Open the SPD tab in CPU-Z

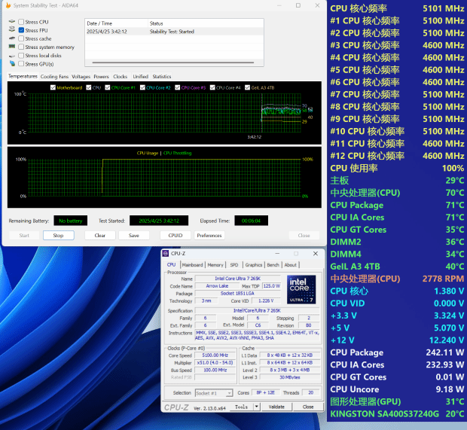pyautogui.click(x=234, y=265)
